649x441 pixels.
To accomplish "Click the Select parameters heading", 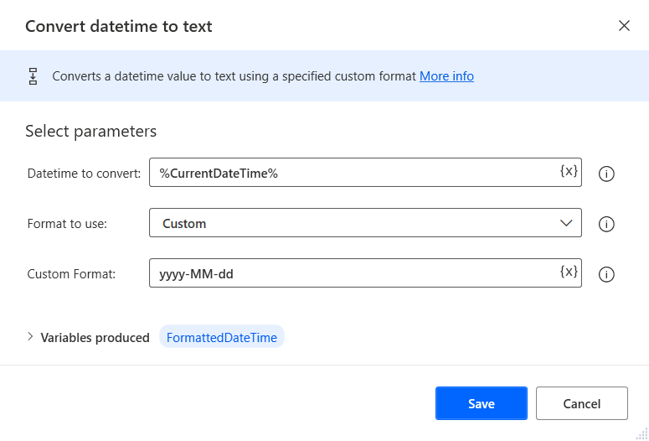I will click(91, 131).
